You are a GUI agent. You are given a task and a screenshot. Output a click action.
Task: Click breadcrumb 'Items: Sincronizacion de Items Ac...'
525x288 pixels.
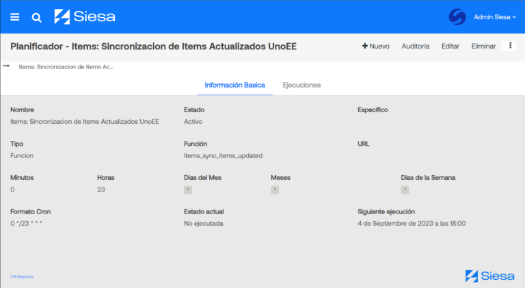click(x=66, y=67)
